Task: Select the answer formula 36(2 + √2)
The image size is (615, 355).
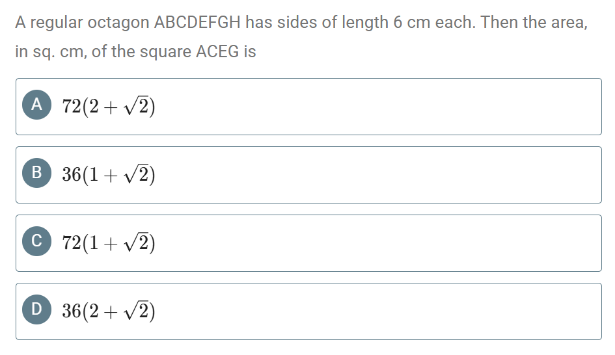Action: (x=109, y=311)
